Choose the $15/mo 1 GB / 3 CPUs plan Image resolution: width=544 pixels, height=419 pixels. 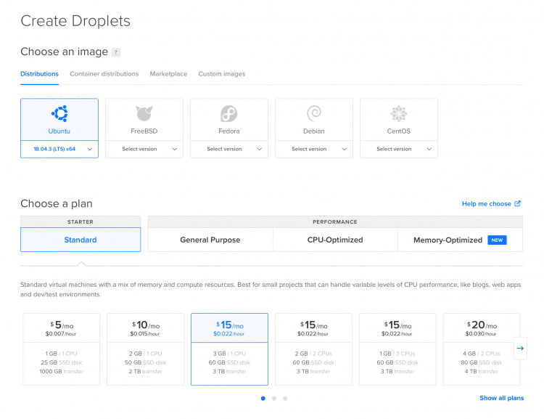(397, 349)
